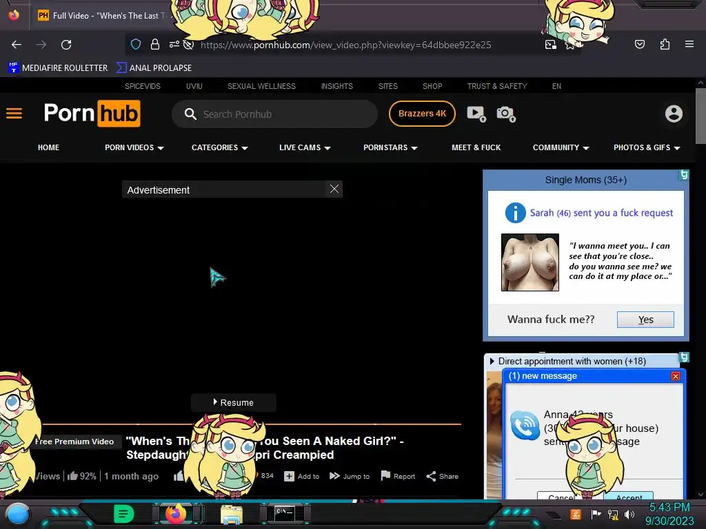Click the padlock site security icon
Viewport: 706px width, 529px height.
click(x=155, y=44)
